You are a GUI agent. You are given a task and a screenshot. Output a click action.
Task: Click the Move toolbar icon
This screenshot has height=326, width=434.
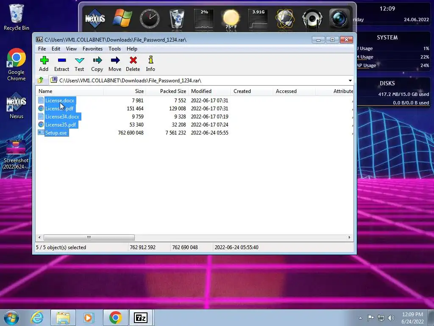[115, 64]
